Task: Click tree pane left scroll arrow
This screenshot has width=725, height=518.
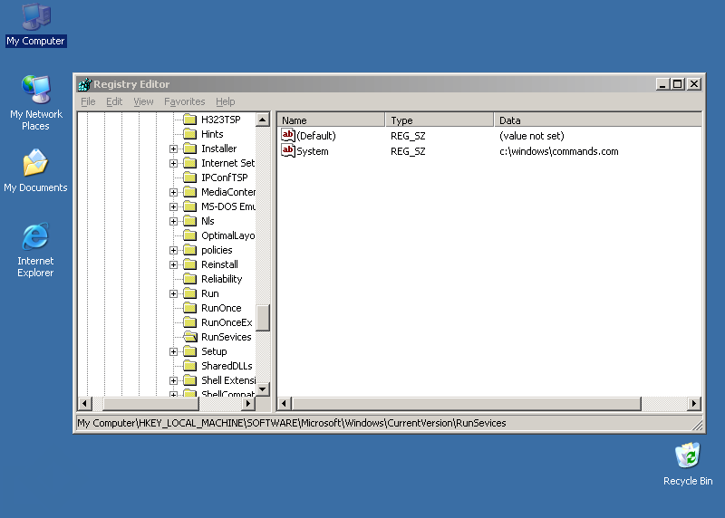Action: (x=84, y=403)
